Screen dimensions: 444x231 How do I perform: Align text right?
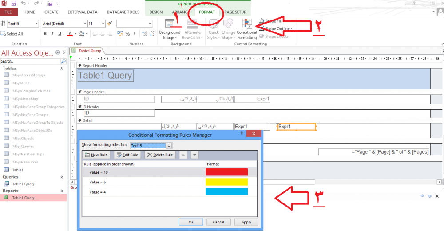click(110, 34)
